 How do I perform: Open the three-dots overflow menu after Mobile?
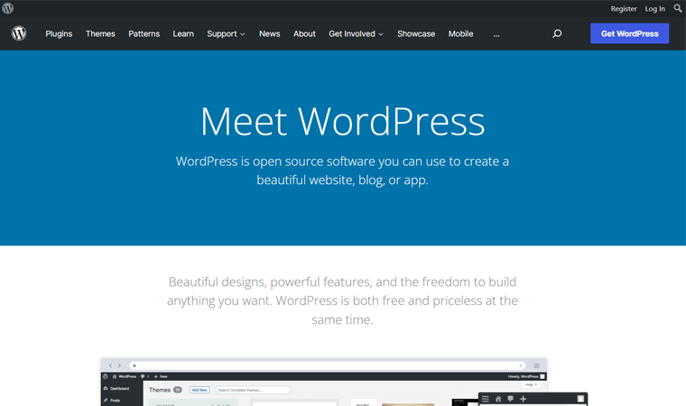tap(496, 34)
